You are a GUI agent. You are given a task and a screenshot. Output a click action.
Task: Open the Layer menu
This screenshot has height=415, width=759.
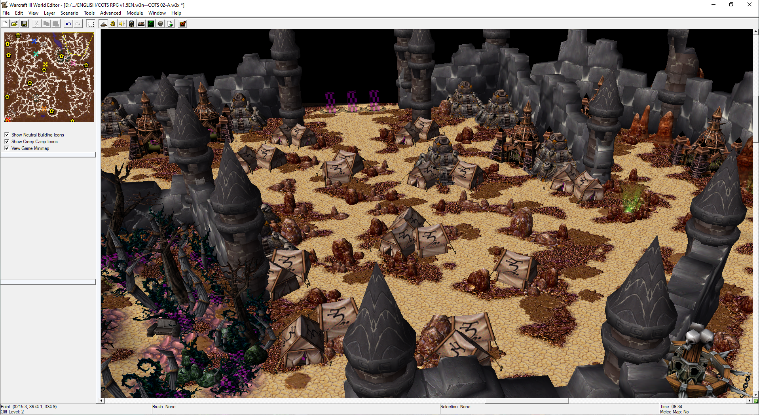(49, 13)
